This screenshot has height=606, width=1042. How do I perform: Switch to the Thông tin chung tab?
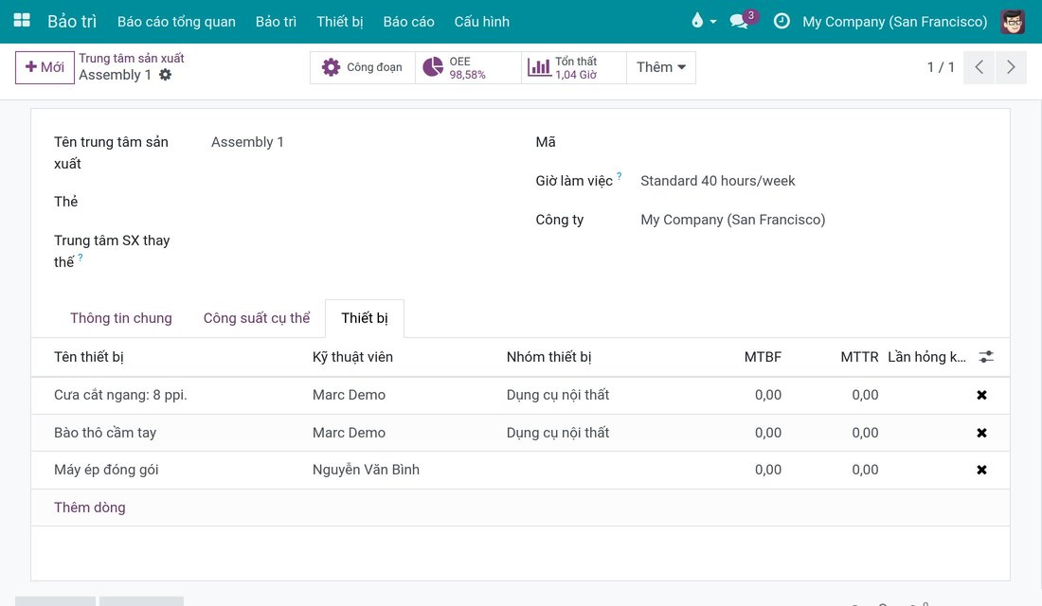coord(121,318)
